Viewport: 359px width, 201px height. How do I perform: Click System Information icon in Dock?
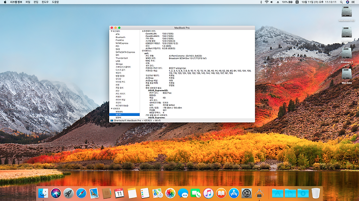(x=259, y=193)
